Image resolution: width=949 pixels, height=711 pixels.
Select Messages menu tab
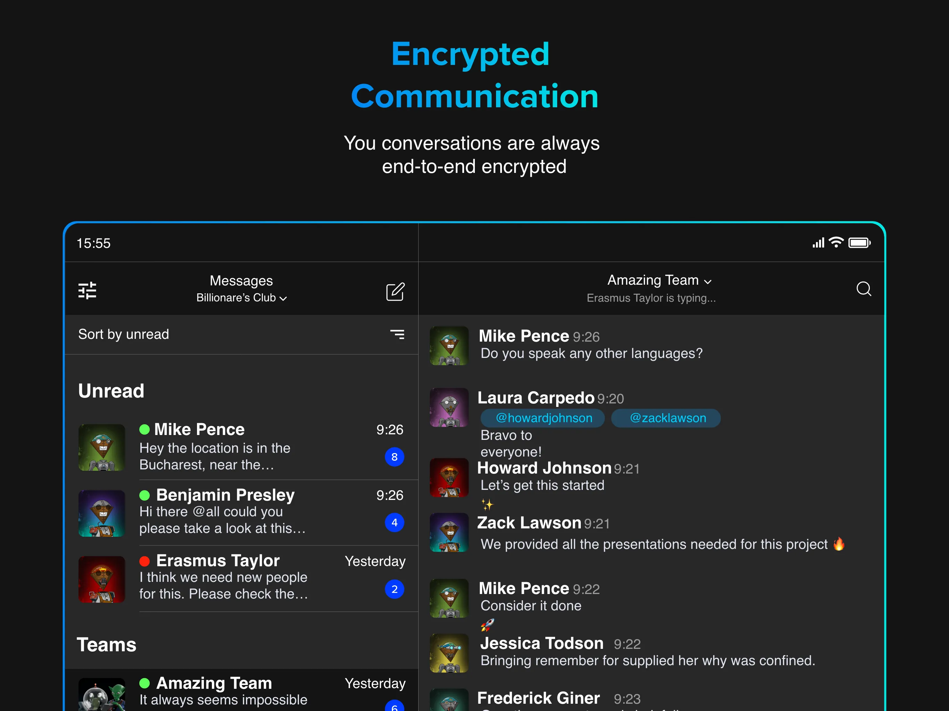(x=240, y=282)
